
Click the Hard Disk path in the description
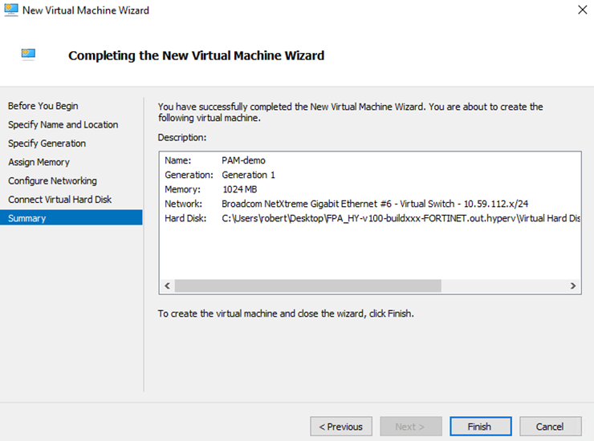[x=401, y=218]
